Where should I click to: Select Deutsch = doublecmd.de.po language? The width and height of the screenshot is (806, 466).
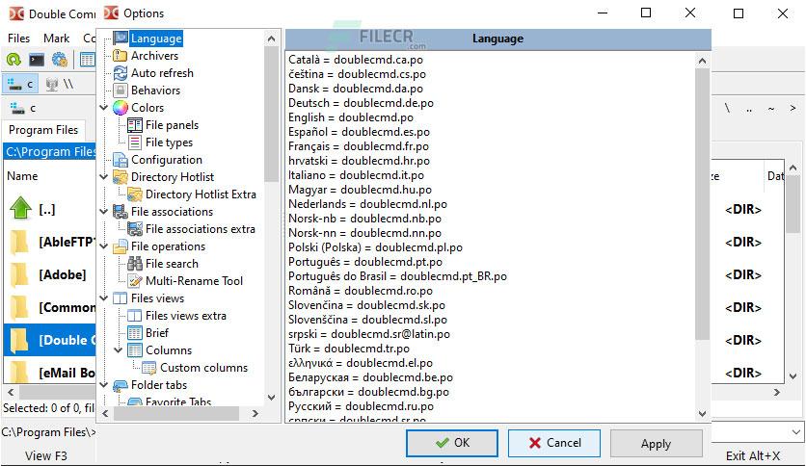[361, 103]
